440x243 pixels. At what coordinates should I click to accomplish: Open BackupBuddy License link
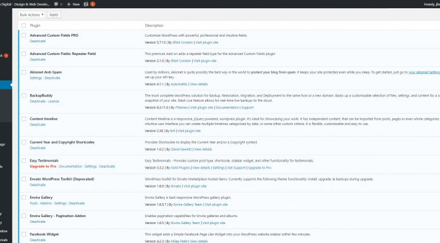click(x=53, y=102)
